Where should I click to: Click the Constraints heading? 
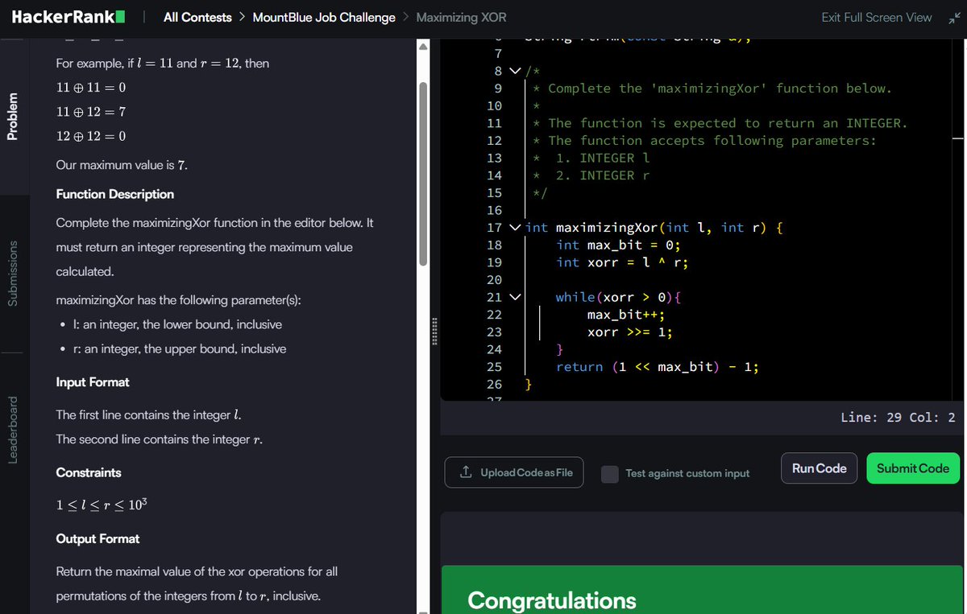[x=89, y=472]
